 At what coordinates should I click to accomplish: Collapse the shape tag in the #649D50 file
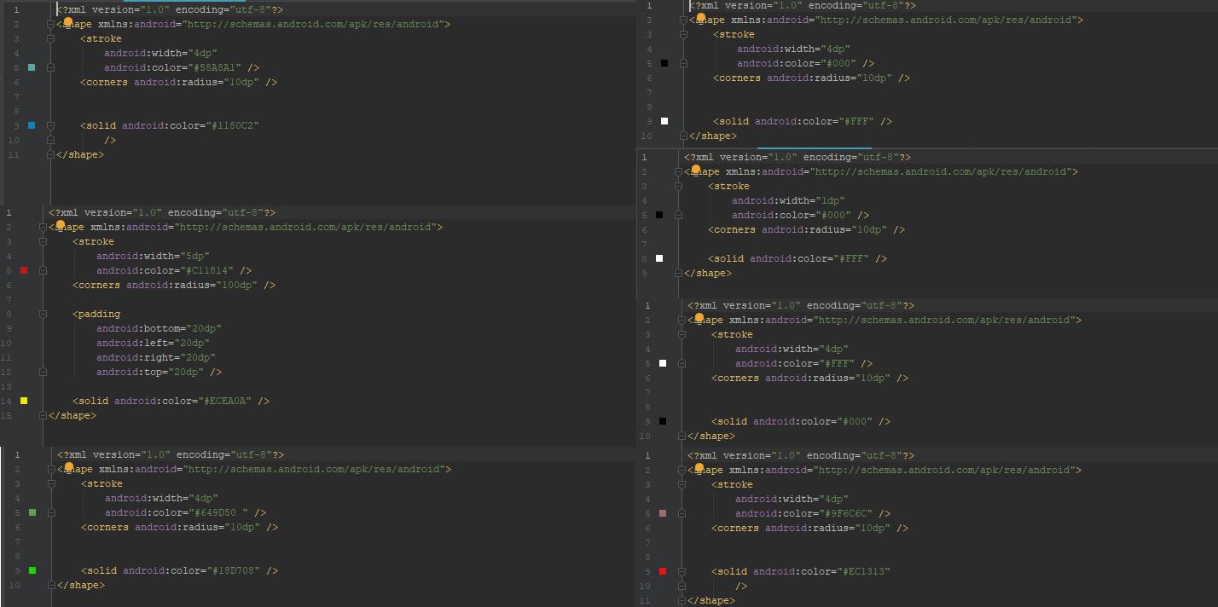52,469
